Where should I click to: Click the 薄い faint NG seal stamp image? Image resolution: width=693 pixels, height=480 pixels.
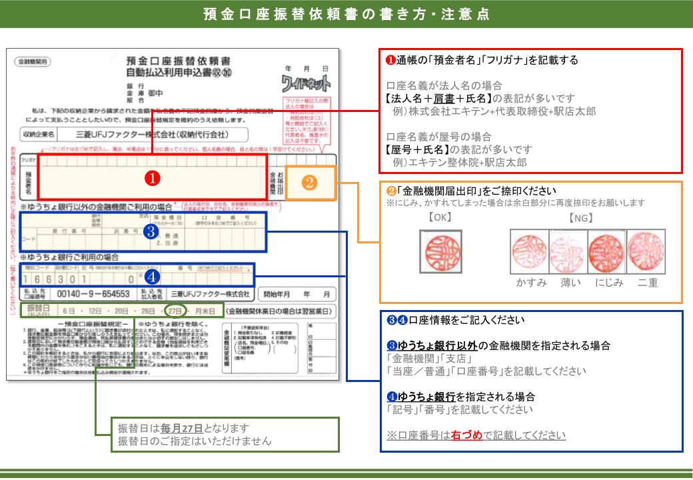(x=568, y=251)
